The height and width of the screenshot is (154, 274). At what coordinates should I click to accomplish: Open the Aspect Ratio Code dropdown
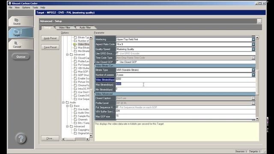(x=253, y=44)
